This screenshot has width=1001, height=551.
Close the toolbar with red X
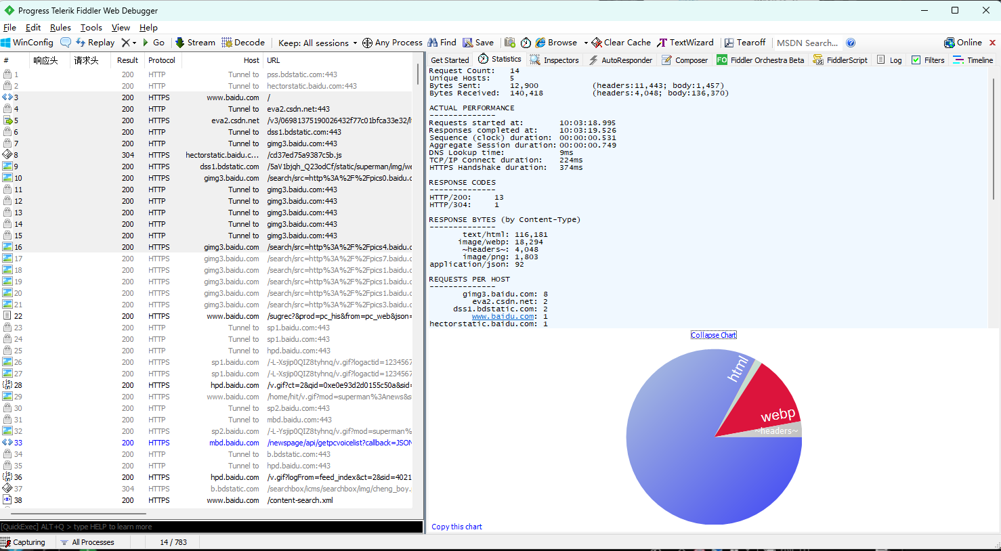coord(993,43)
